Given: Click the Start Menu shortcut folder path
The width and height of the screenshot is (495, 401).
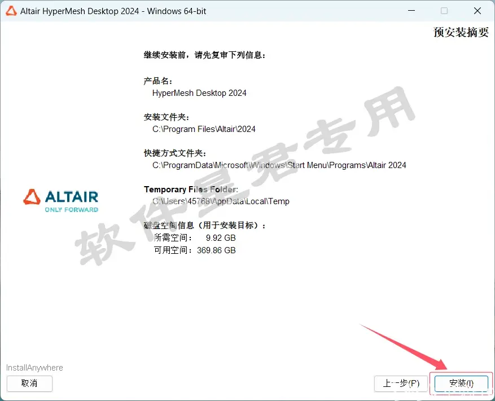Looking at the screenshot, I should pos(279,165).
